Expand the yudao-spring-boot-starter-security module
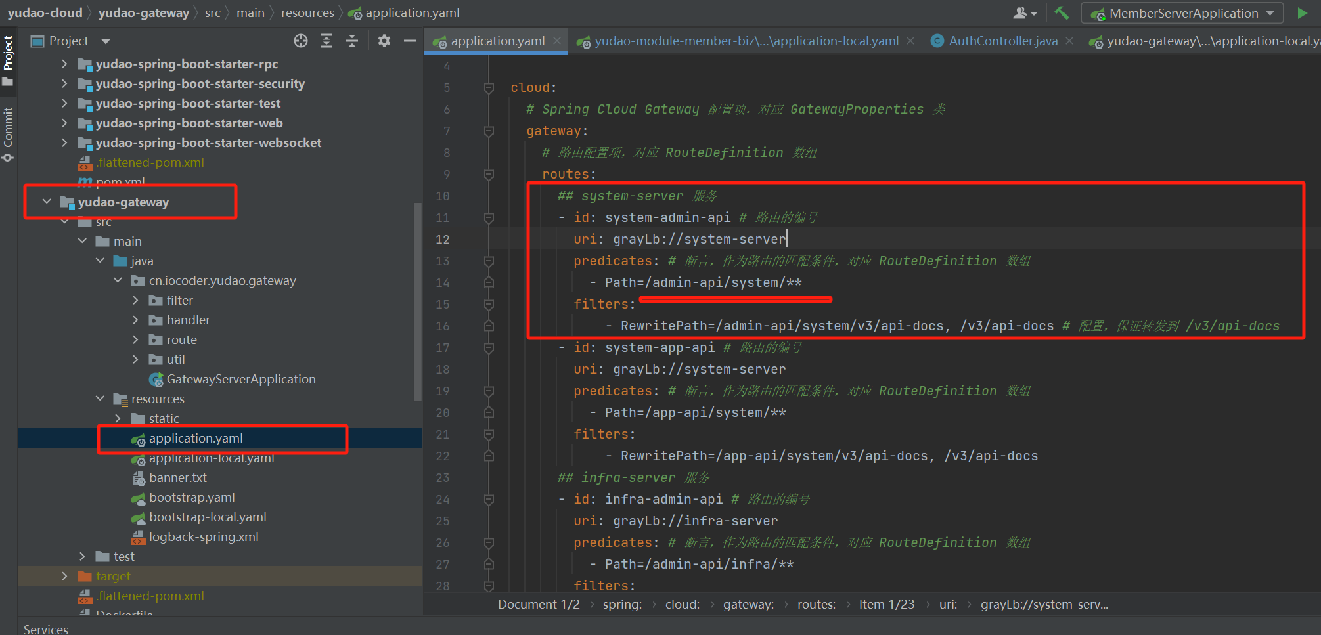Screen dimensions: 1321x635 (x=64, y=83)
